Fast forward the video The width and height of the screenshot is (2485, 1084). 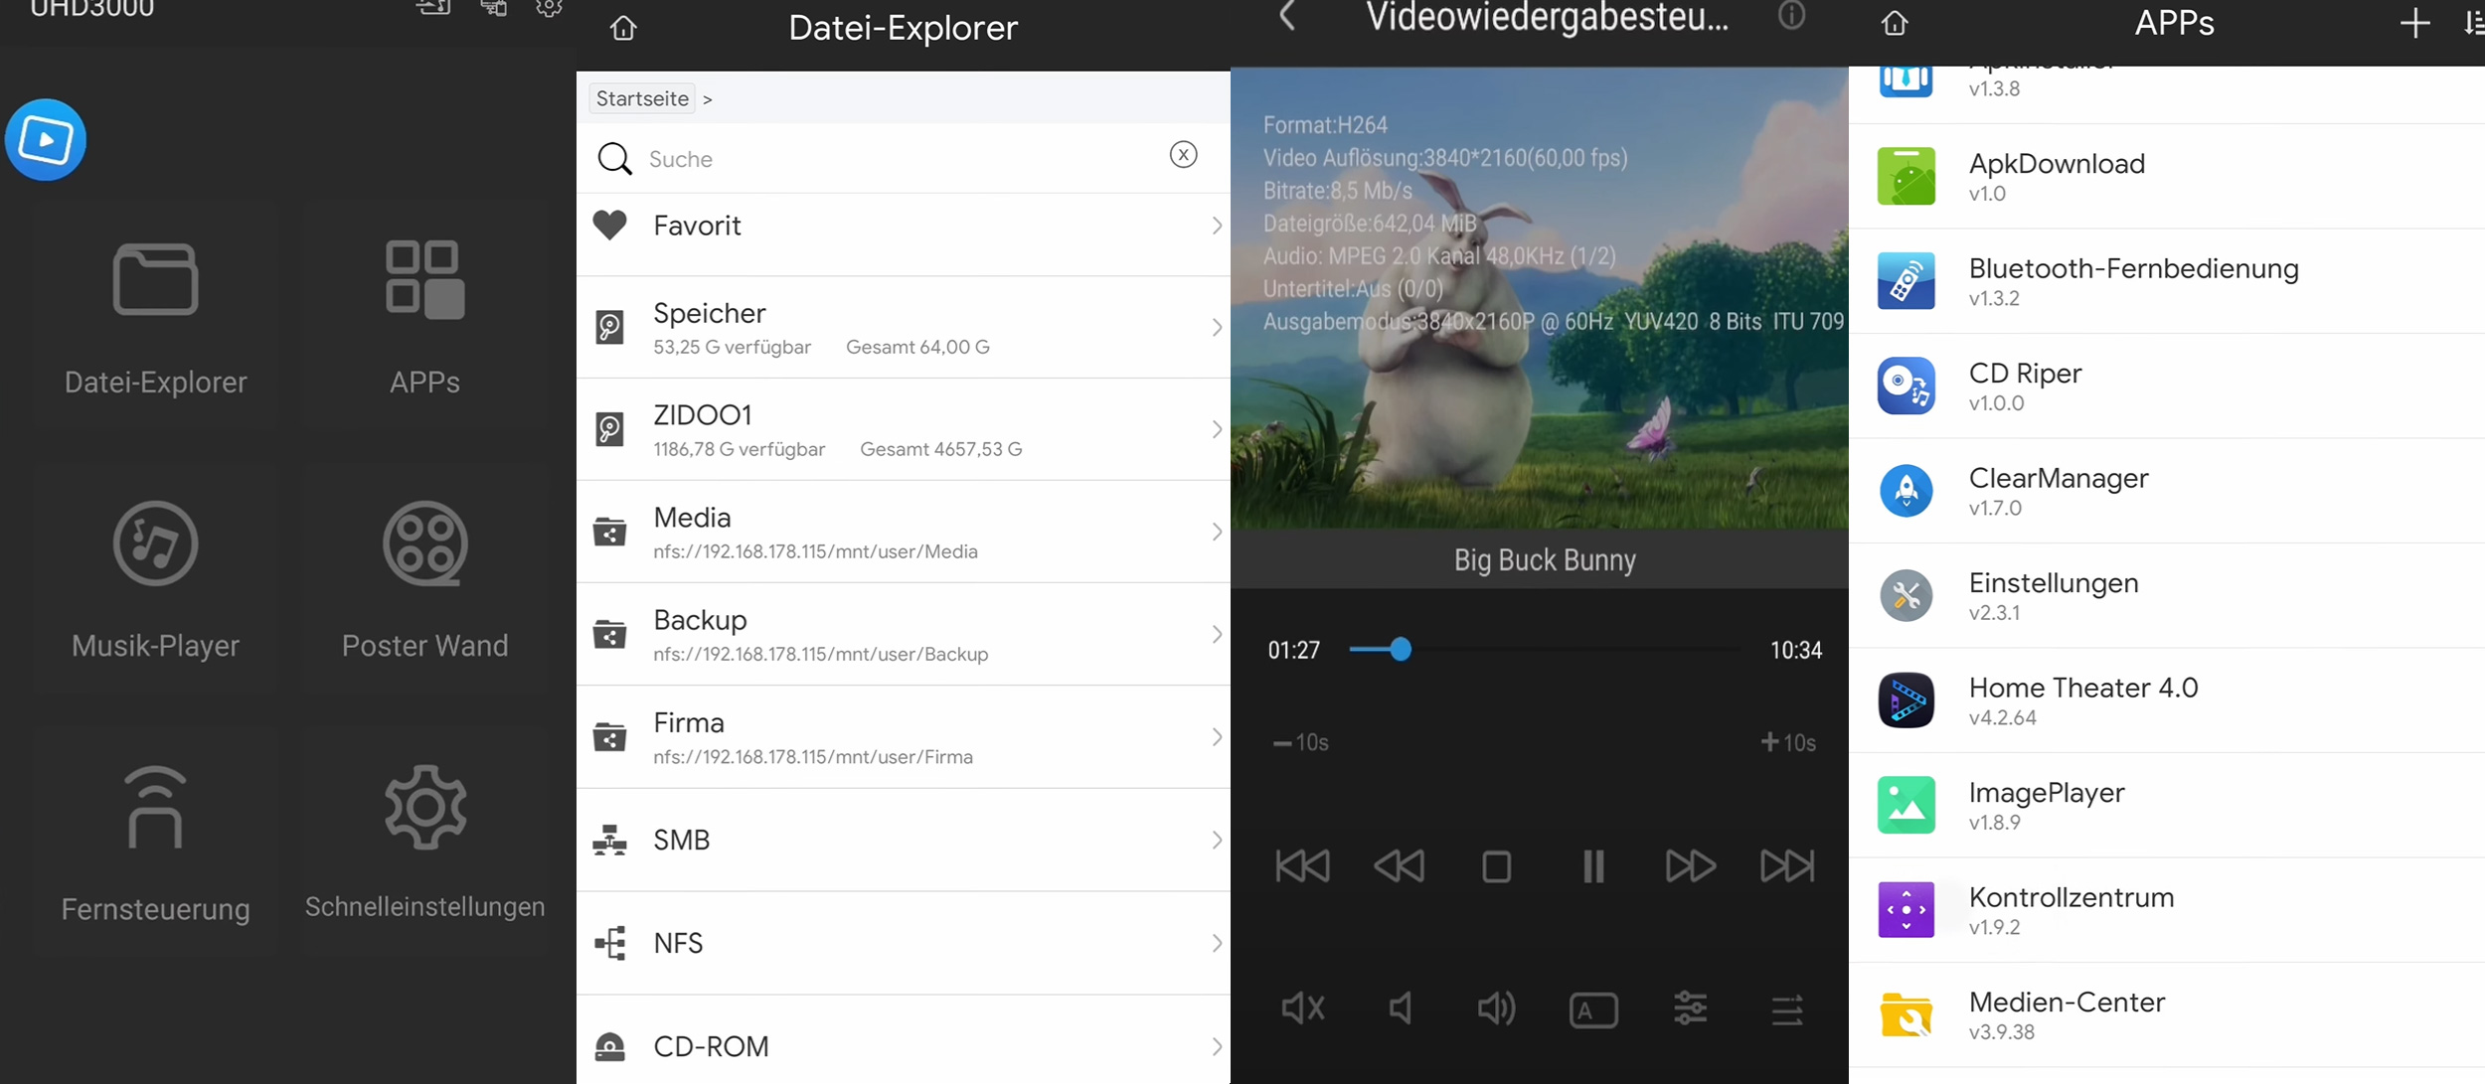coord(1690,866)
